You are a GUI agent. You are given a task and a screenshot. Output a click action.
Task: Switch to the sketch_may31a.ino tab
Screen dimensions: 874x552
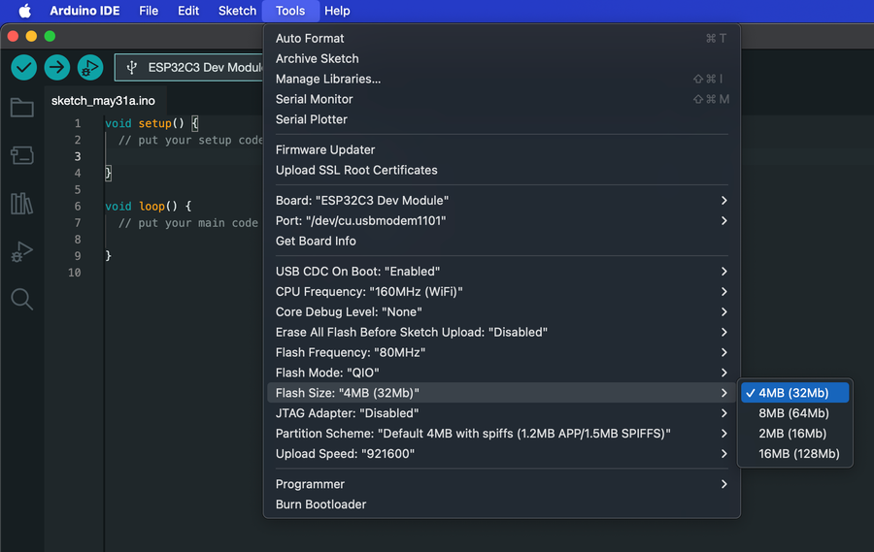coord(103,101)
